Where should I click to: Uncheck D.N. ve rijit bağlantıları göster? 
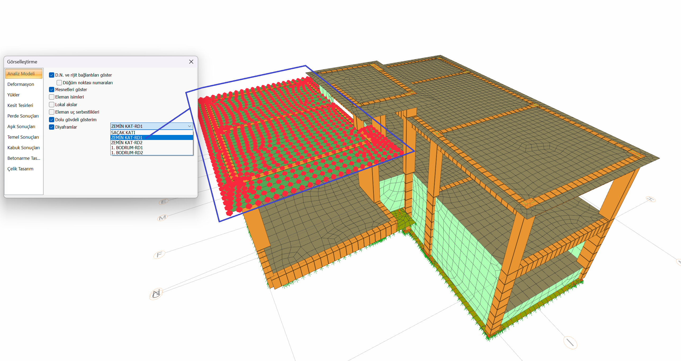pos(52,75)
